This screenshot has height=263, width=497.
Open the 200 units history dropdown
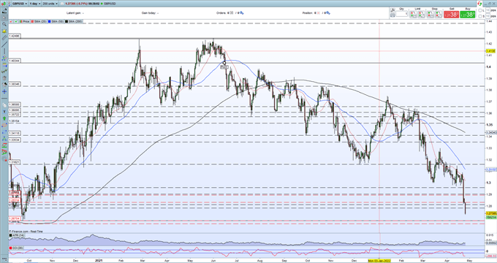(x=50, y=4)
